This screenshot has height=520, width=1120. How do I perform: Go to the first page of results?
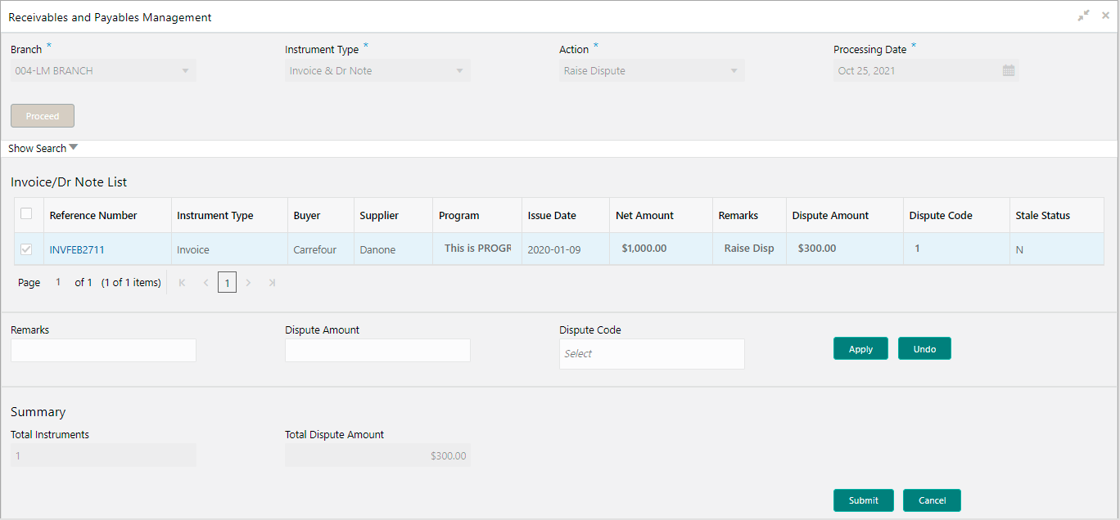click(182, 283)
